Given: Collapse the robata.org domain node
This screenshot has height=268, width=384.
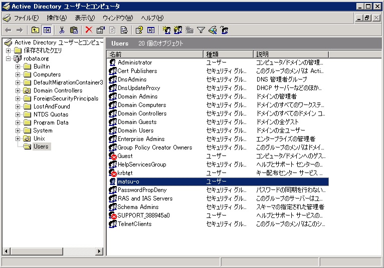Looking at the screenshot, I should click(x=9, y=58).
